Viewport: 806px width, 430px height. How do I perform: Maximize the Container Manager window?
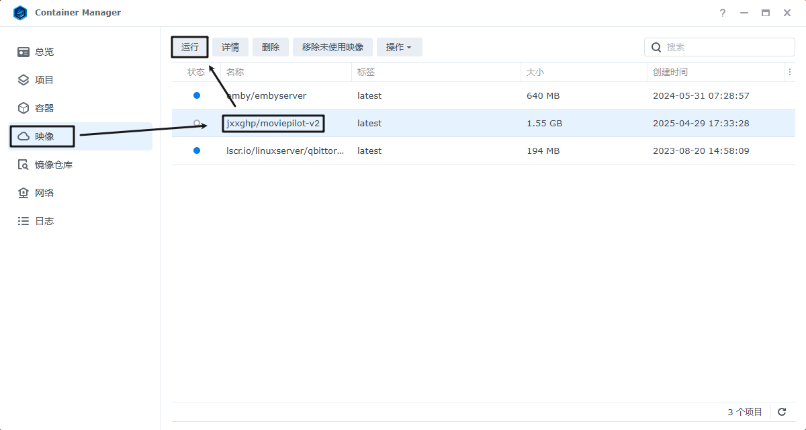pyautogui.click(x=766, y=13)
